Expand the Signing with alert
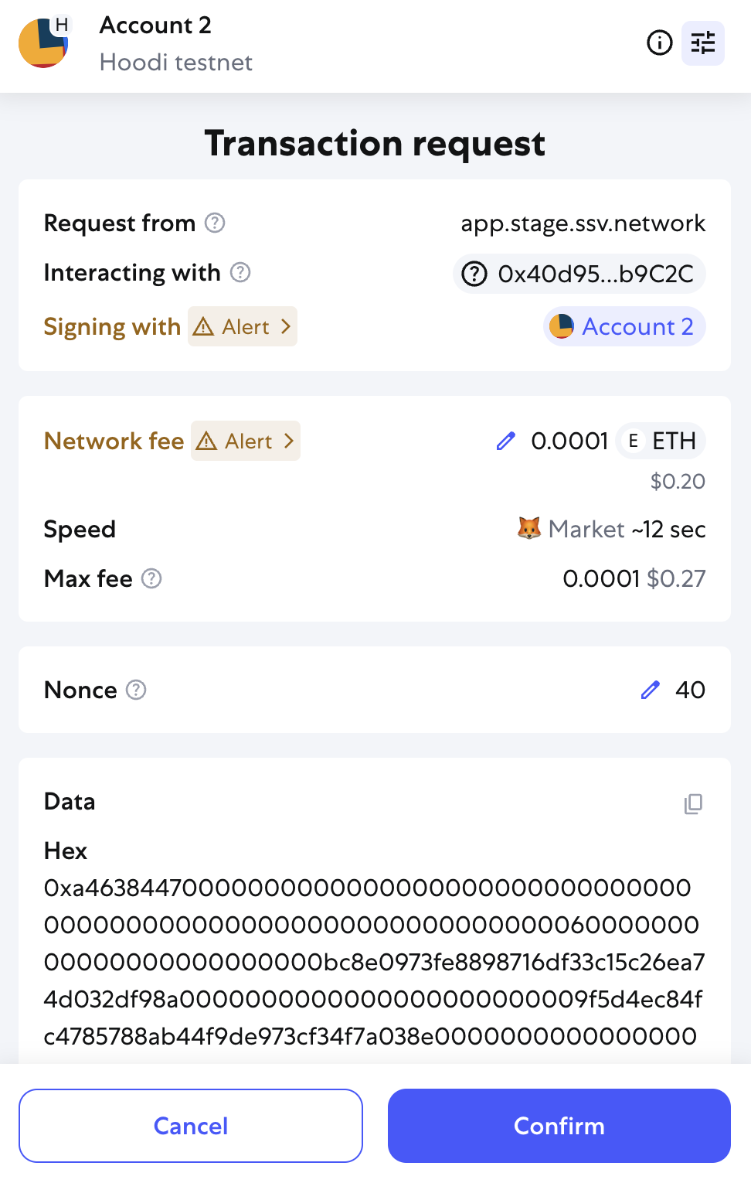 (243, 326)
